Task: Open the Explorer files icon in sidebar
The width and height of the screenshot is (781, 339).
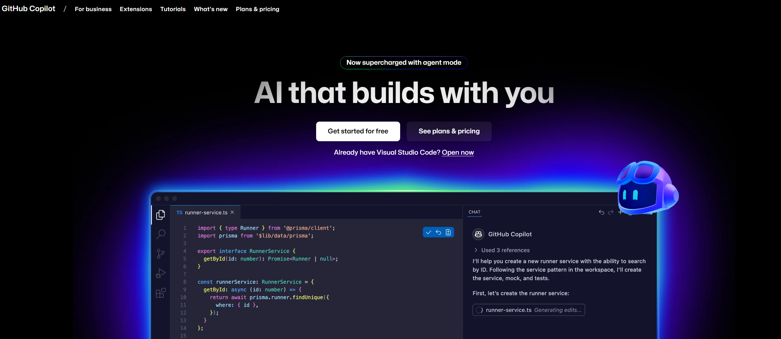Action: pyautogui.click(x=161, y=215)
